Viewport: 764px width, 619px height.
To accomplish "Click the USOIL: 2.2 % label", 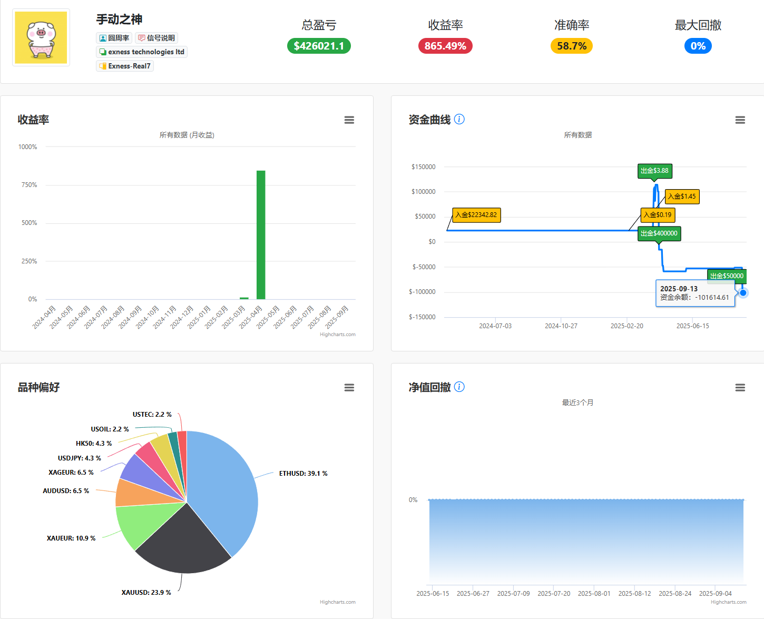I will pyautogui.click(x=110, y=429).
